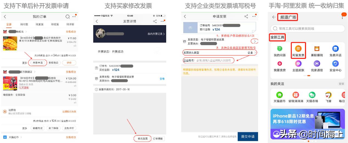Tap the 修改发票 button
Viewport: 348px width, 143px height.
pyautogui.click(x=143, y=139)
